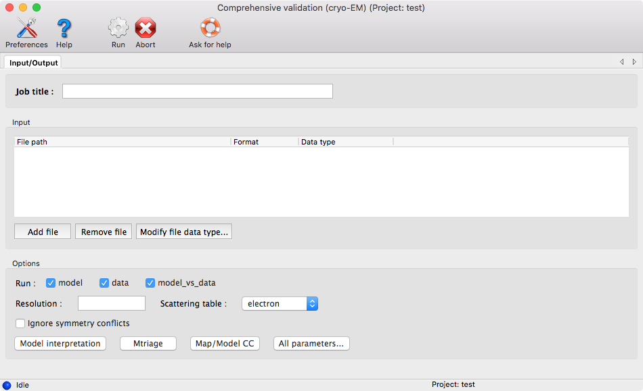Toggle the model_vs_data checkbox

(x=150, y=283)
